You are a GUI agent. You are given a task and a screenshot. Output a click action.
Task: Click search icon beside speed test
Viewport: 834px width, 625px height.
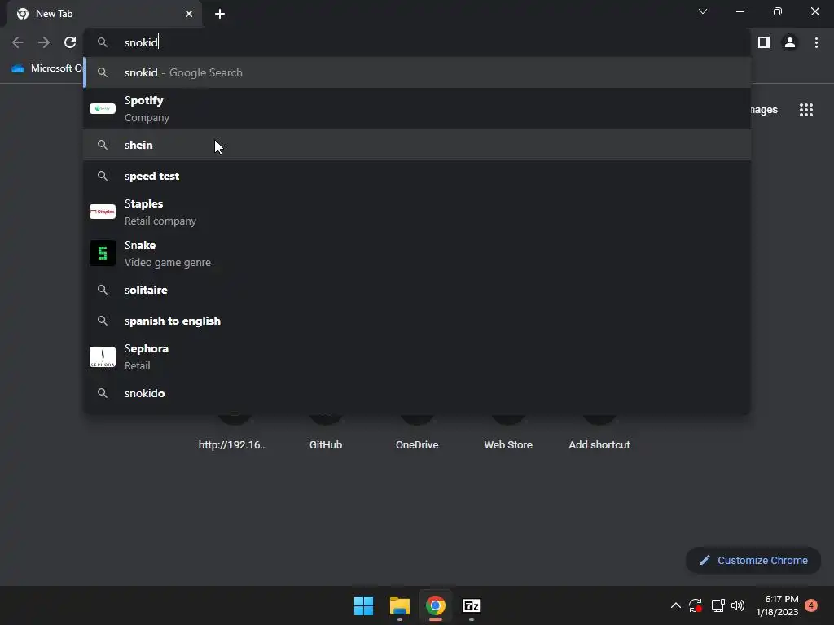coord(103,176)
